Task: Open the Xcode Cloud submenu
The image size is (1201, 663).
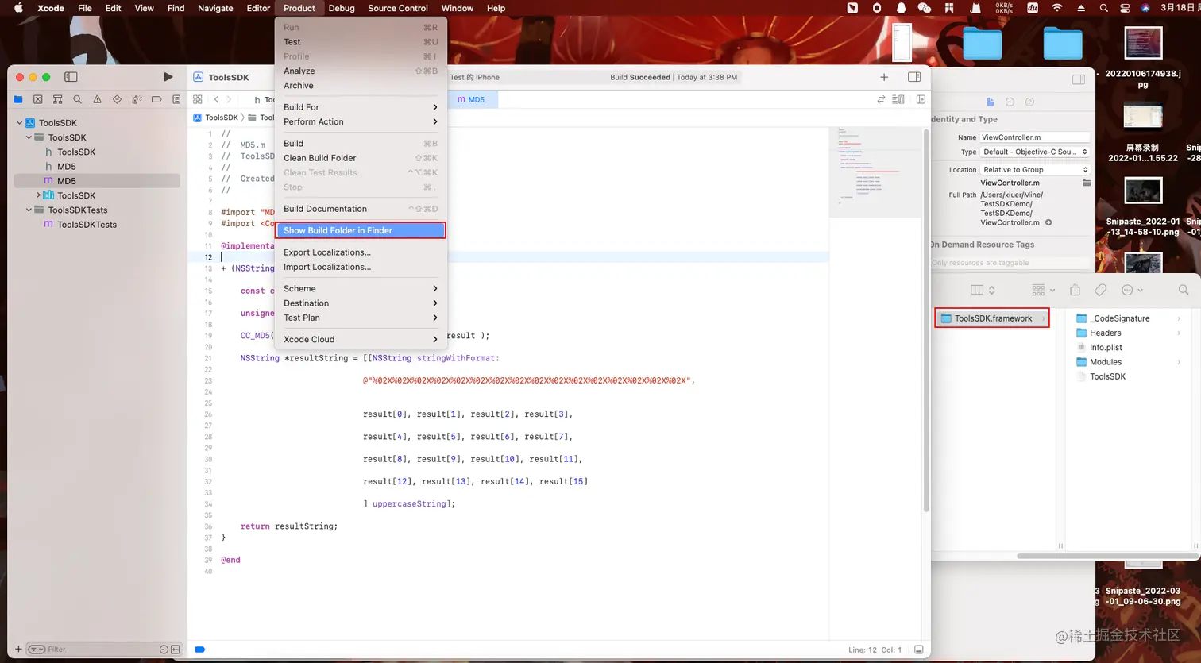Action: pyautogui.click(x=361, y=339)
